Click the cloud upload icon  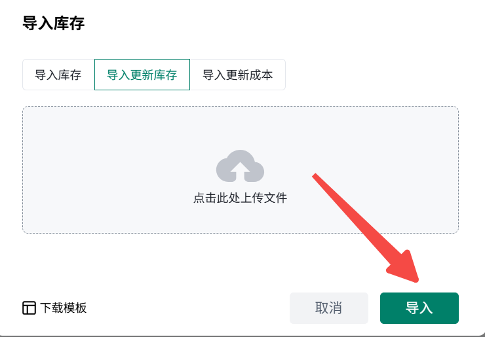coord(240,166)
